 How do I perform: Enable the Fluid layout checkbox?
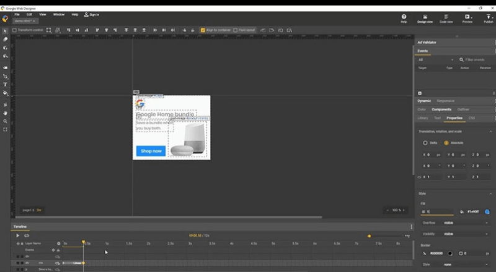pos(235,30)
